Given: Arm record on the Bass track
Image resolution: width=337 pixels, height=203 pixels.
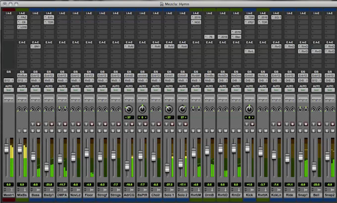Looking at the screenshot, I should [x=39, y=124].
